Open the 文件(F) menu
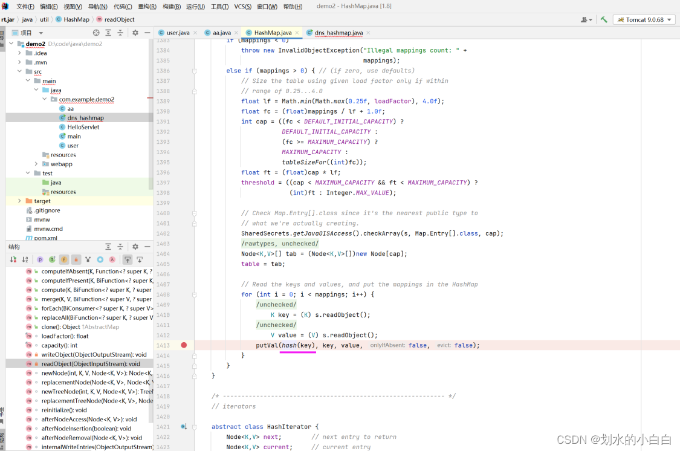The height and width of the screenshot is (451, 680). click(x=25, y=7)
